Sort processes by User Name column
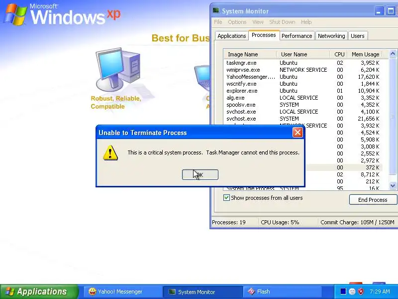This screenshot has width=398, height=299. [x=303, y=54]
